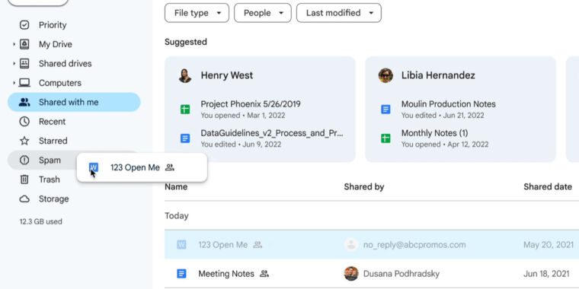The image size is (579, 289).
Task: Open the Starred star icon
Action: tap(24, 141)
